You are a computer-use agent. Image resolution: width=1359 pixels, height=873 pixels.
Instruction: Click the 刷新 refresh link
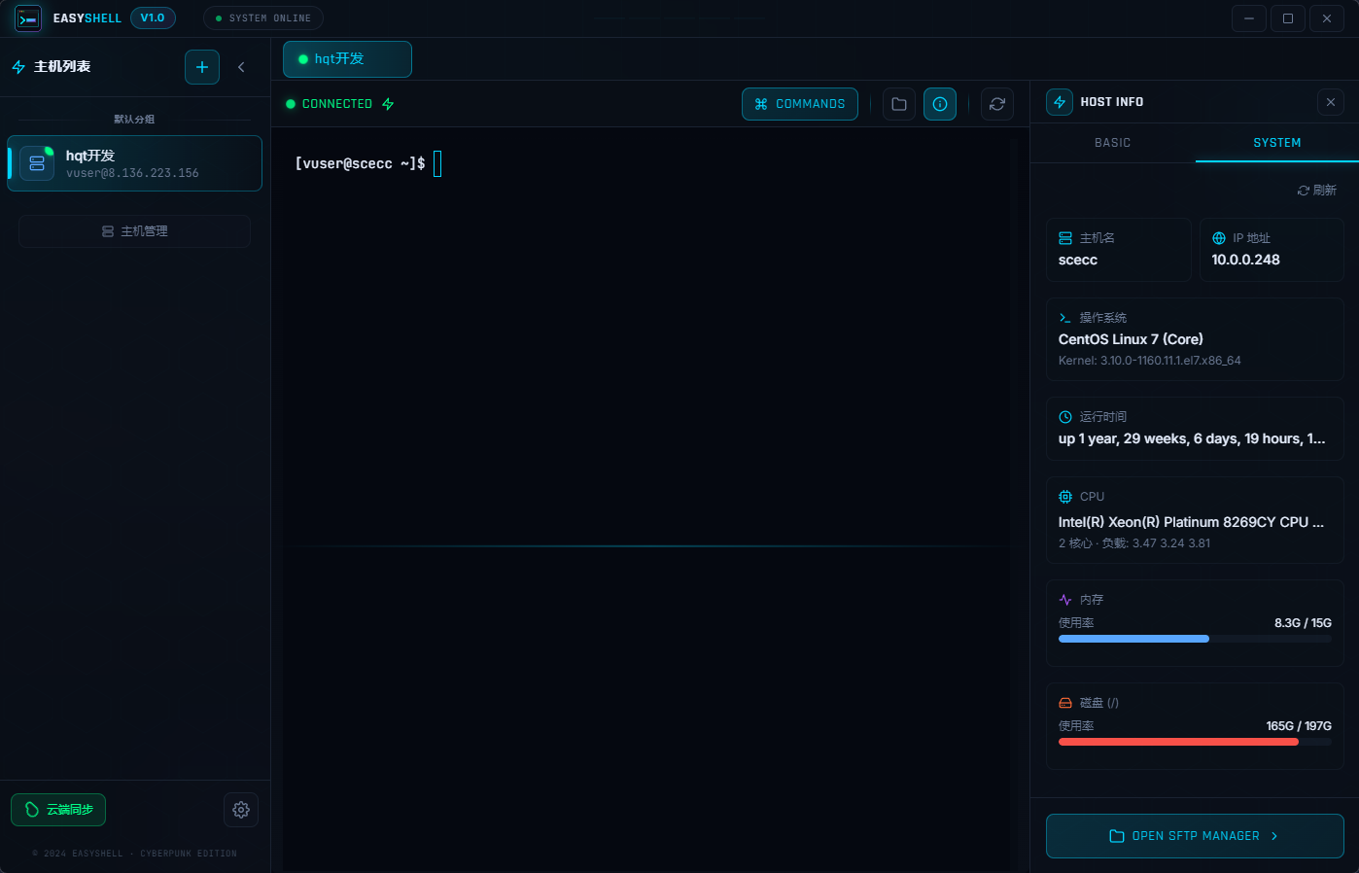1317,191
